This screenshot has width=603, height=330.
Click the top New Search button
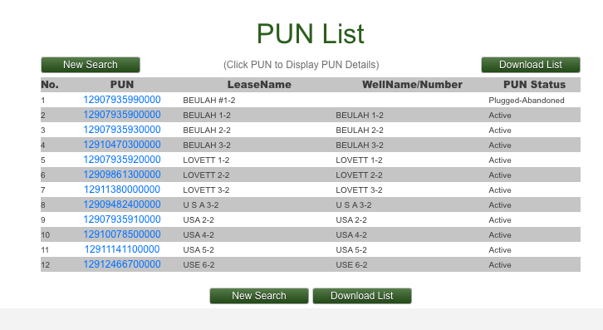coord(91,65)
